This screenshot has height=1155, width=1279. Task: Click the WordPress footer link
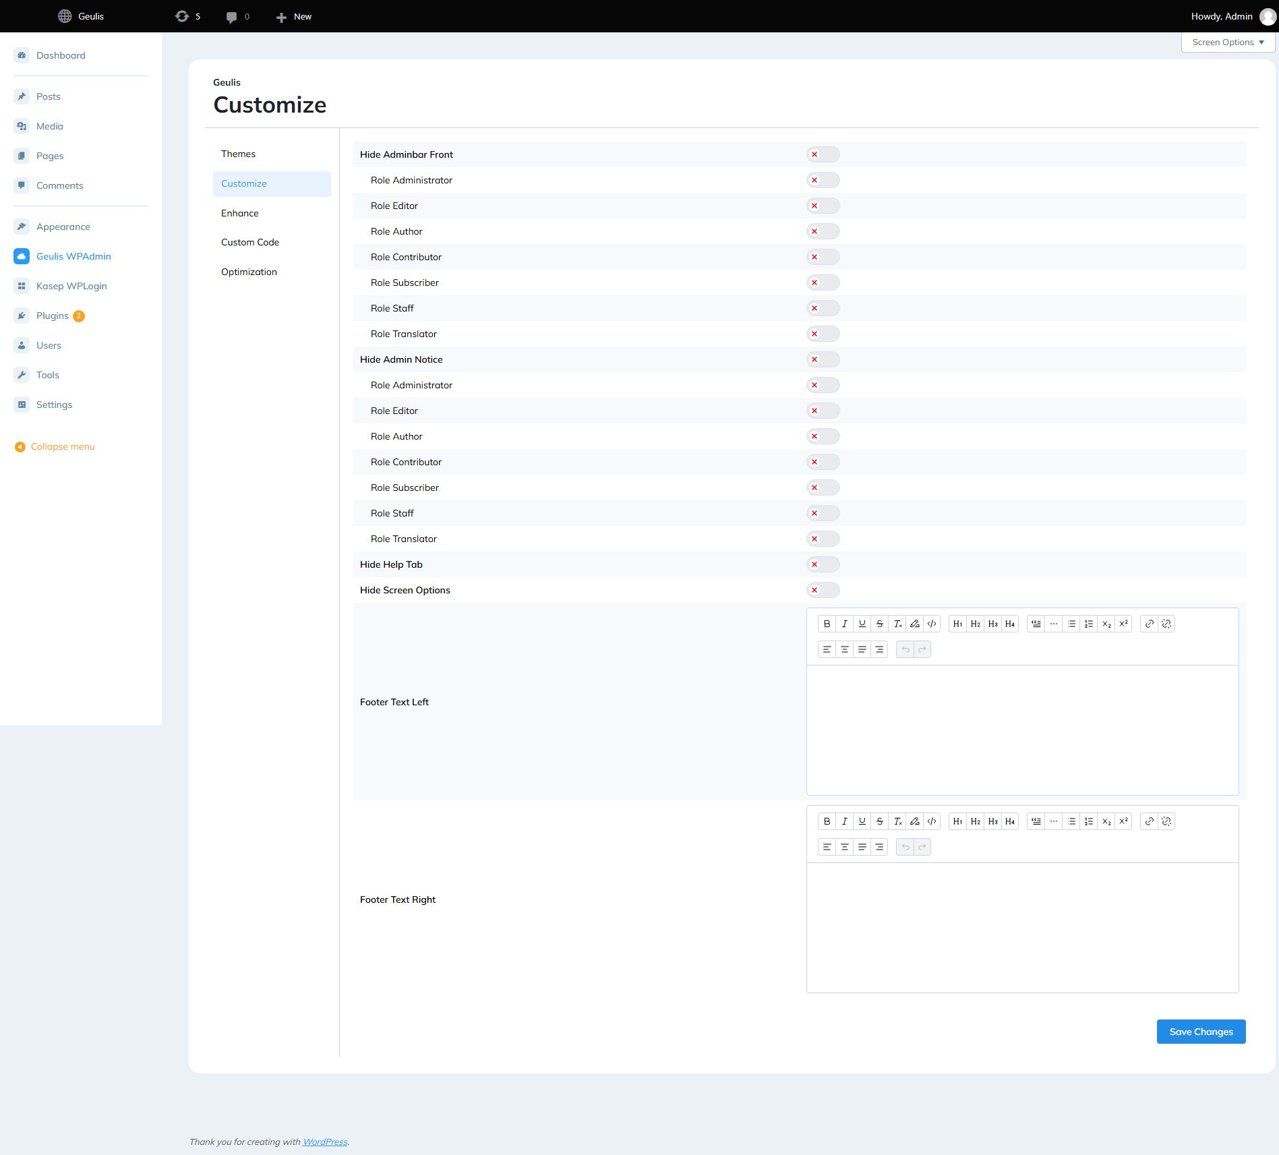[x=325, y=1142]
